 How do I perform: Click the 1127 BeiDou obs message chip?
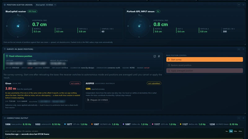point(193,124)
